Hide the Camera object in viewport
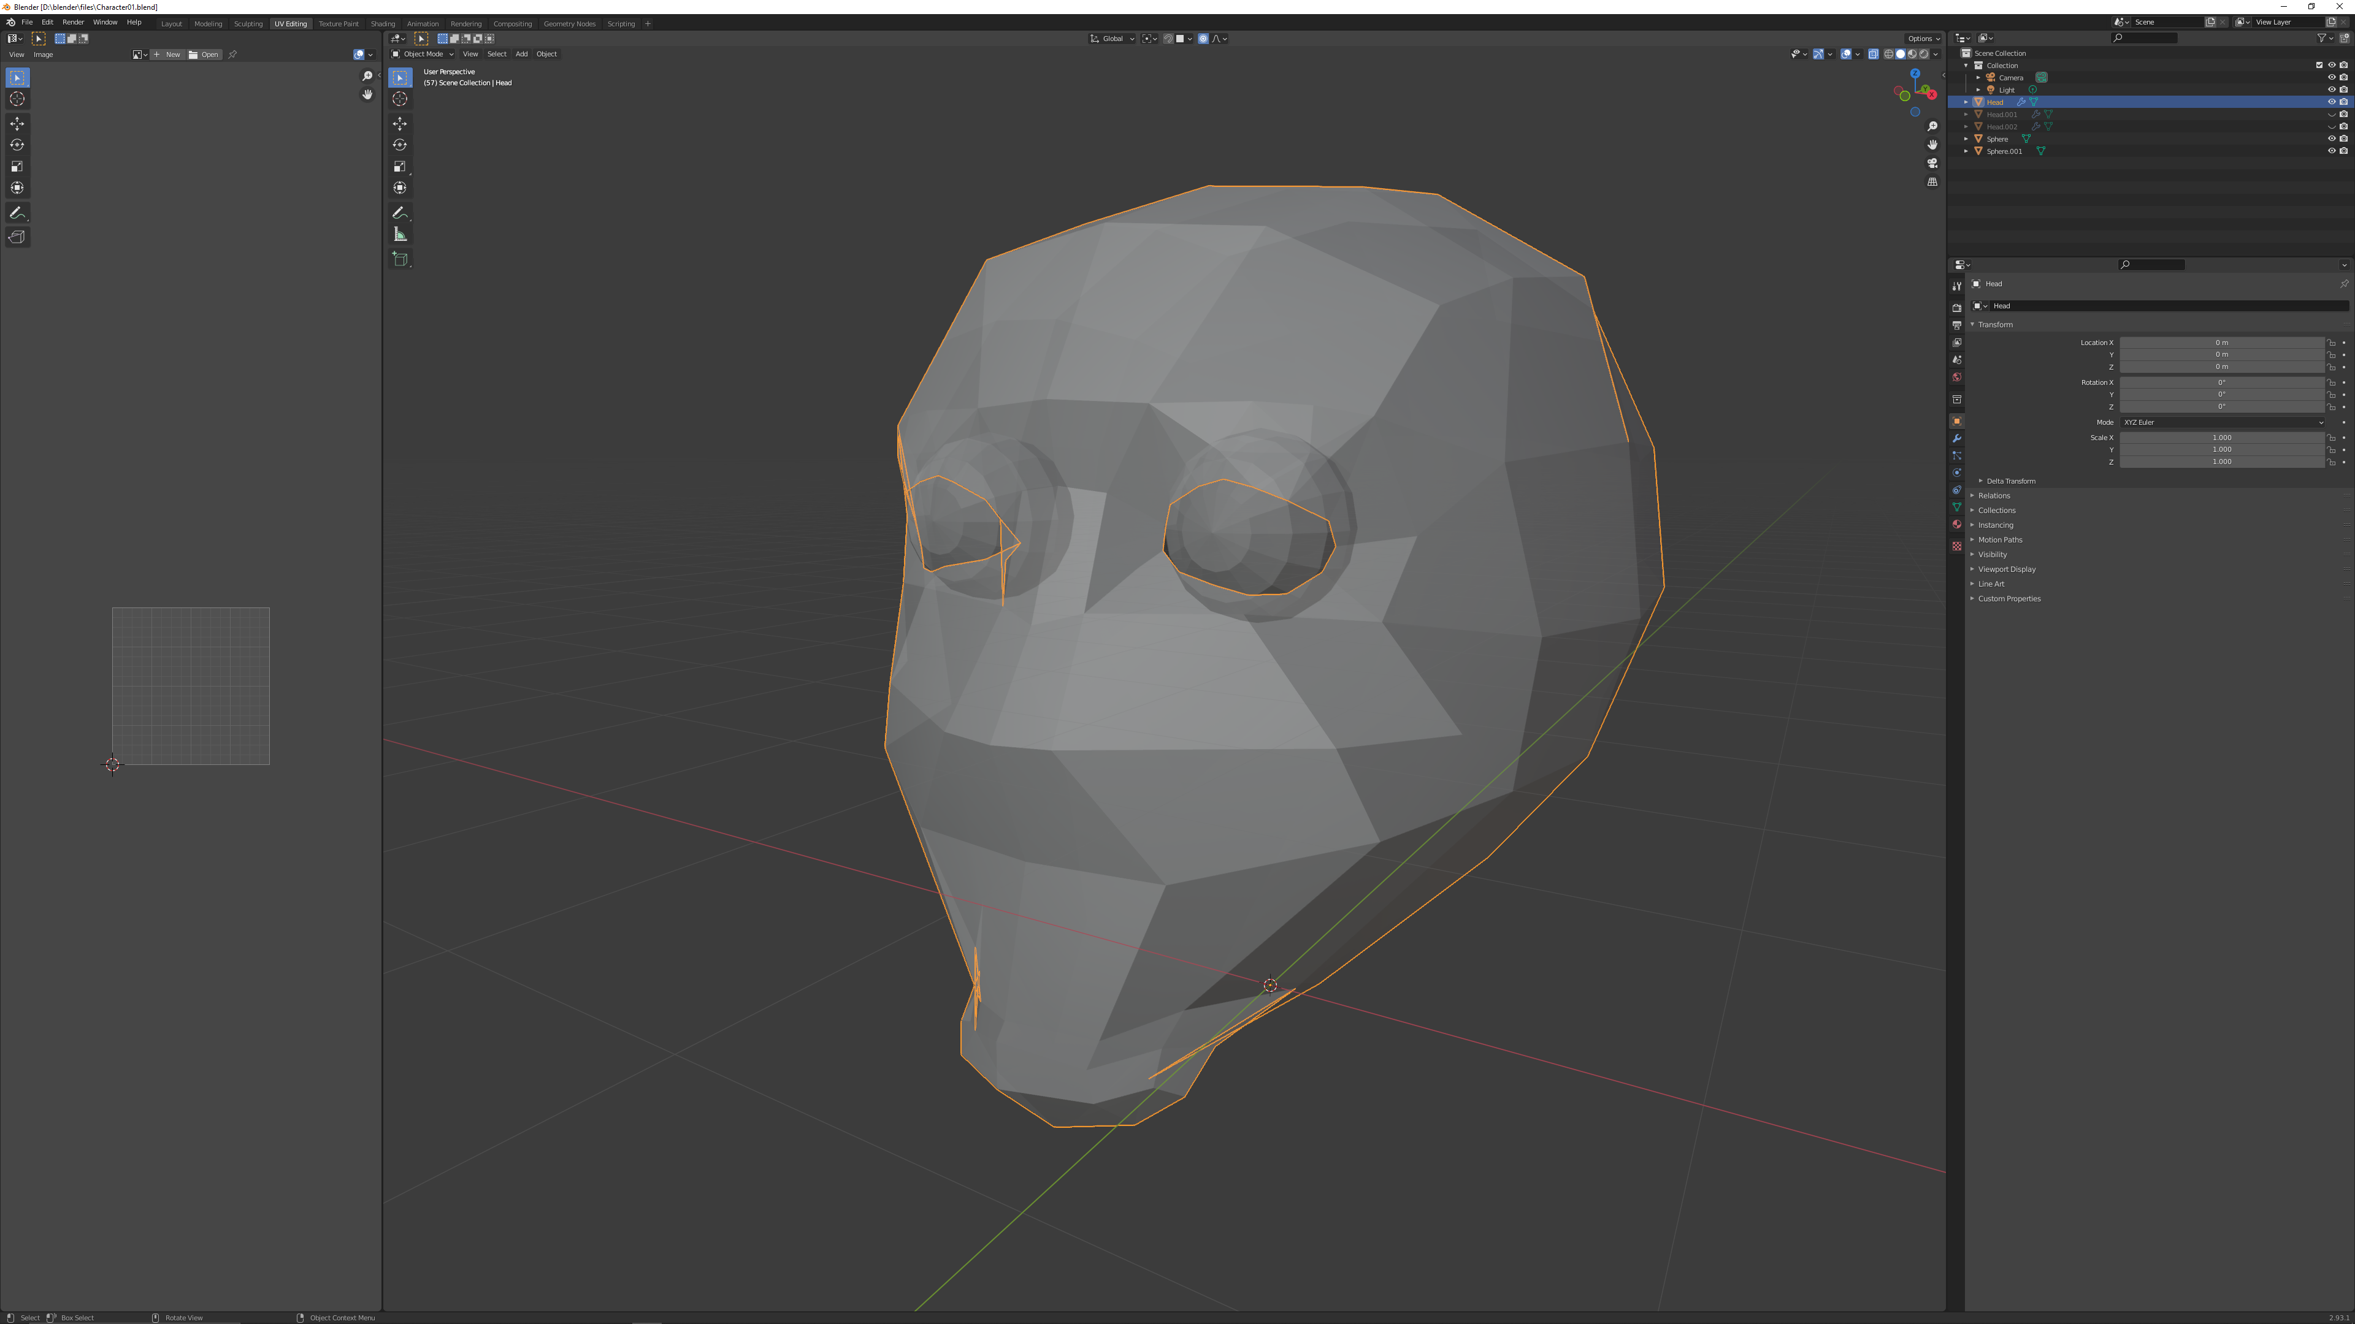 (x=2331, y=78)
